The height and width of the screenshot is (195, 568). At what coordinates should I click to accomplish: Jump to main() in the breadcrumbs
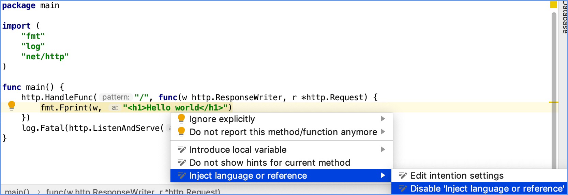(x=17, y=192)
